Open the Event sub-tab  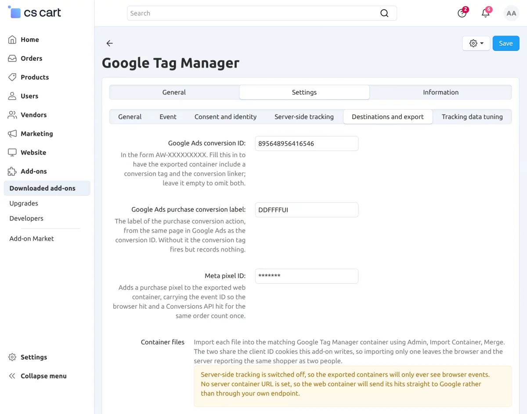pyautogui.click(x=168, y=117)
